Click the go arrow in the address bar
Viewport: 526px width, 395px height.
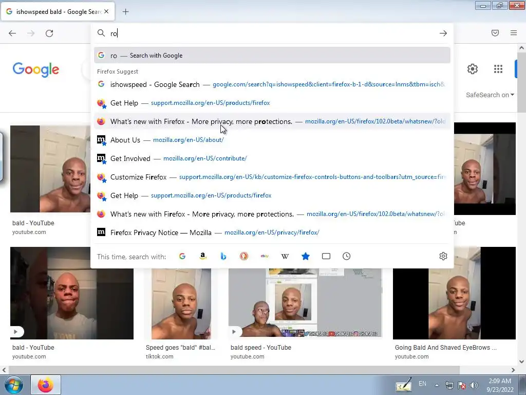pos(443,33)
